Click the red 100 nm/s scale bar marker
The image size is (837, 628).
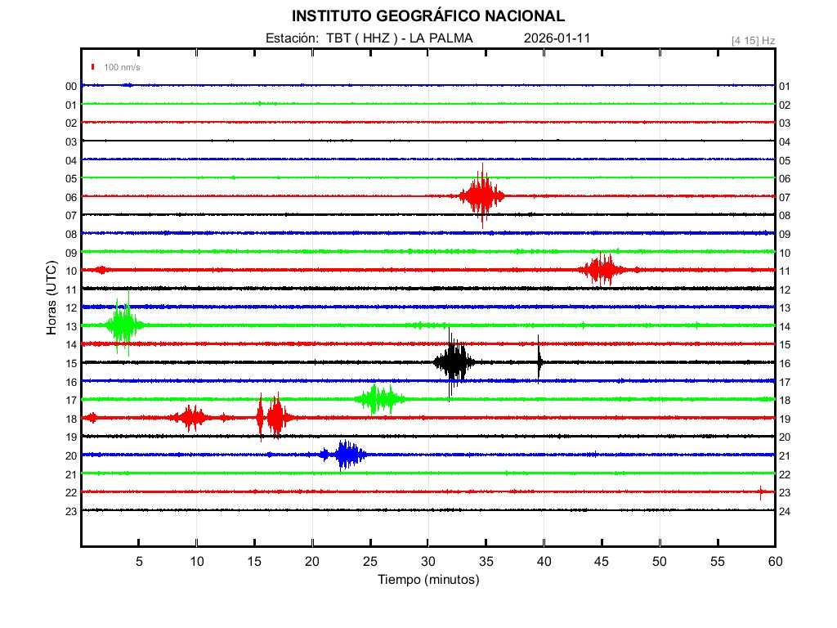click(94, 67)
